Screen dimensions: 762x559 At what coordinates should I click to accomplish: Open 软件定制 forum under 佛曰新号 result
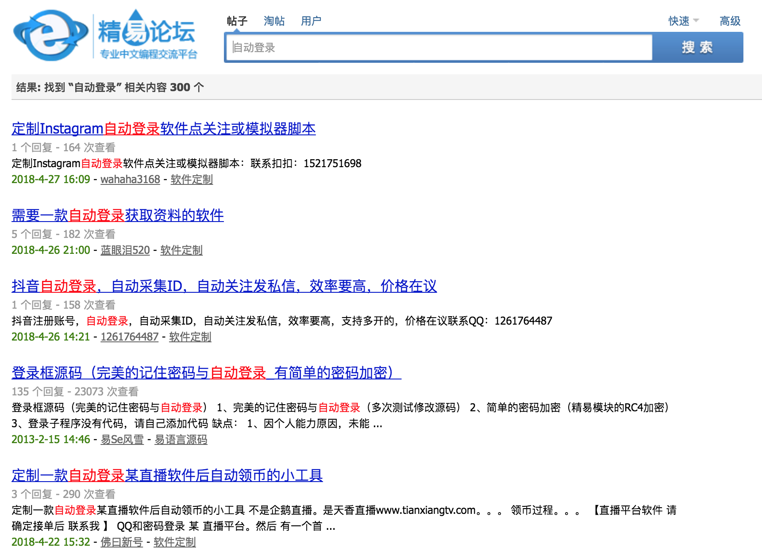pos(175,542)
